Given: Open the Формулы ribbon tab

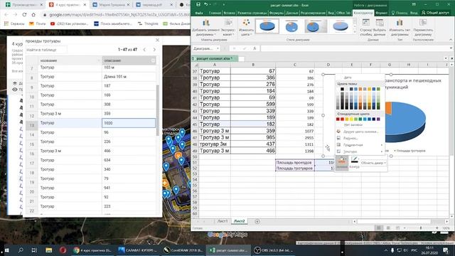Looking at the screenshot, I should pyautogui.click(x=277, y=13).
